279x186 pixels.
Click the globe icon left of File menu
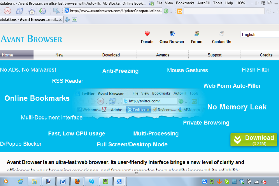[151, 3]
